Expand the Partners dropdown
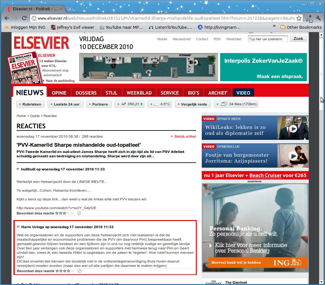The image size is (325, 285). [99, 104]
